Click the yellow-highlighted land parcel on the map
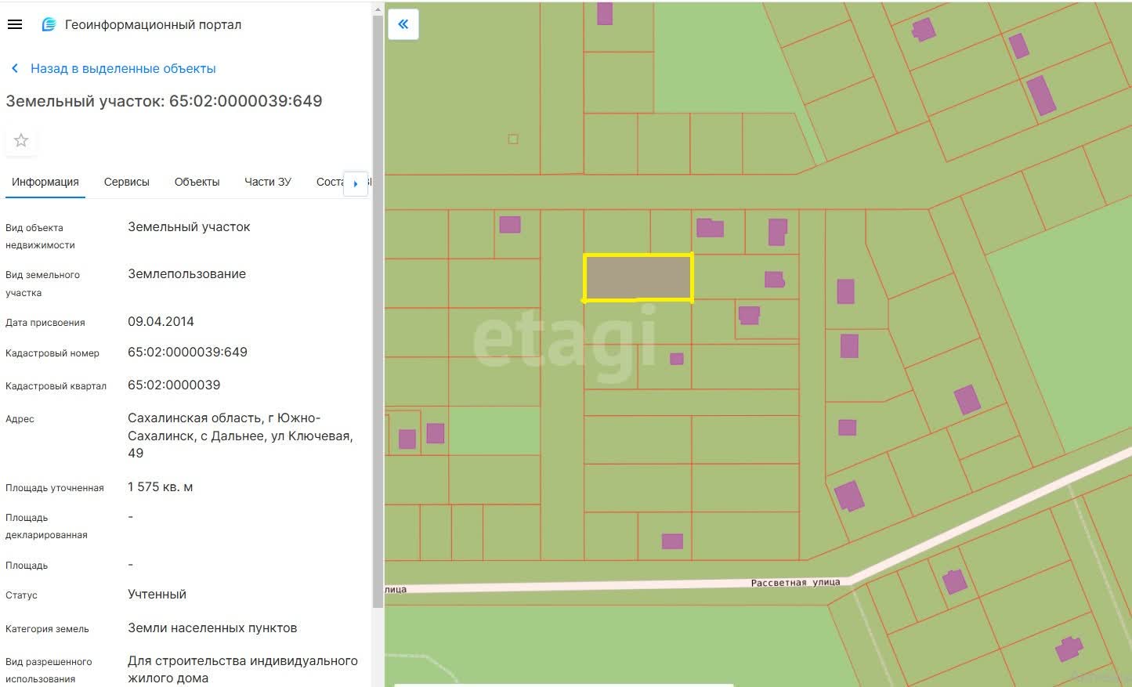 click(x=638, y=277)
